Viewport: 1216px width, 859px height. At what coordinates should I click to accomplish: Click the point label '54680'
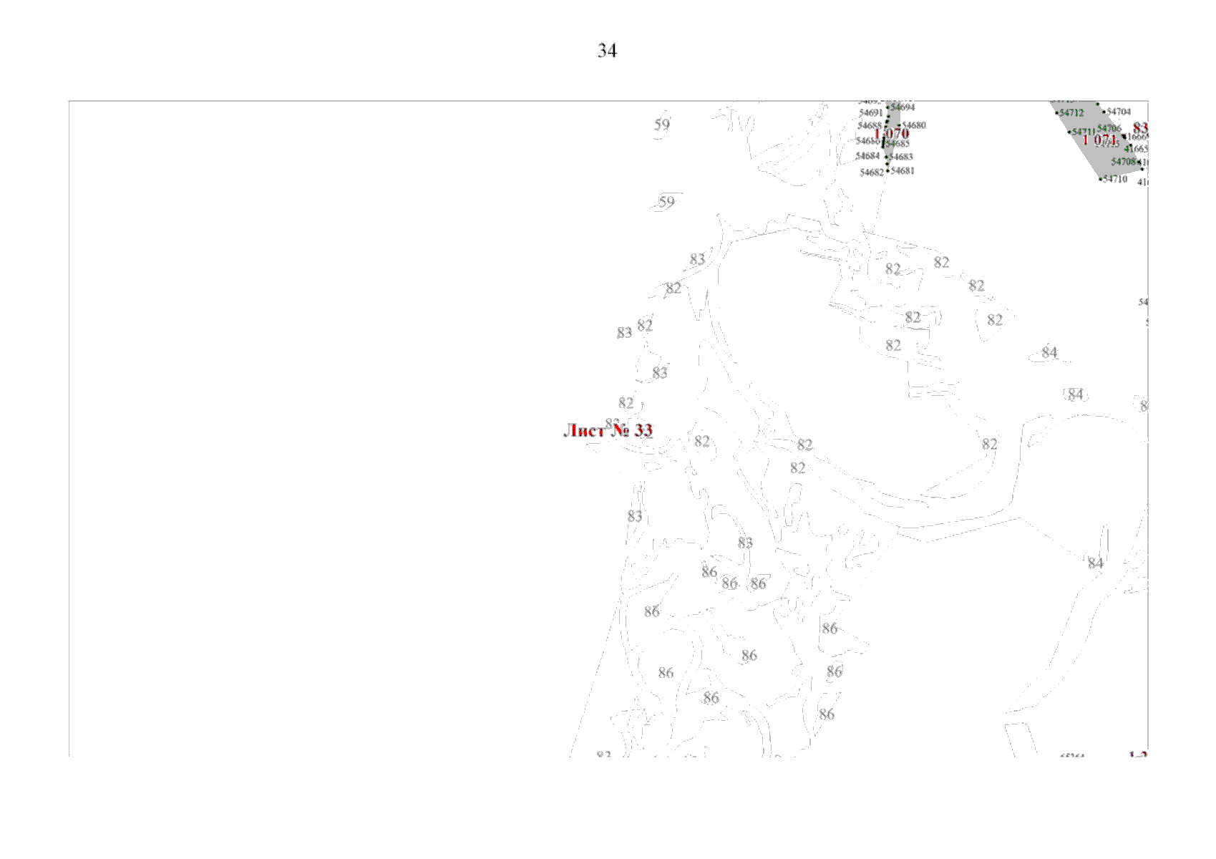[x=914, y=125]
